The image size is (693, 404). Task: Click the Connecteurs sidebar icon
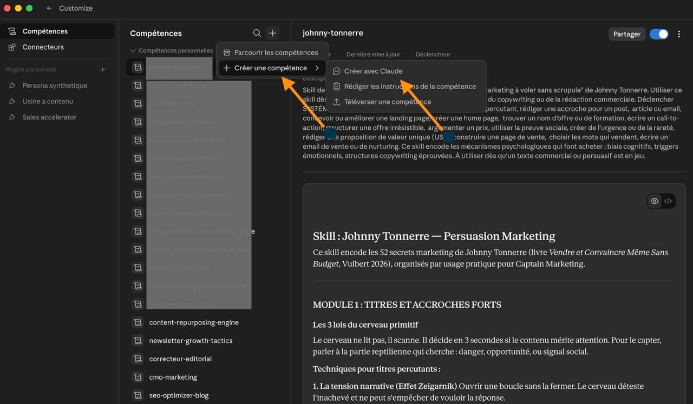(12, 47)
